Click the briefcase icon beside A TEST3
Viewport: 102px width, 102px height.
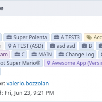tap(56, 37)
